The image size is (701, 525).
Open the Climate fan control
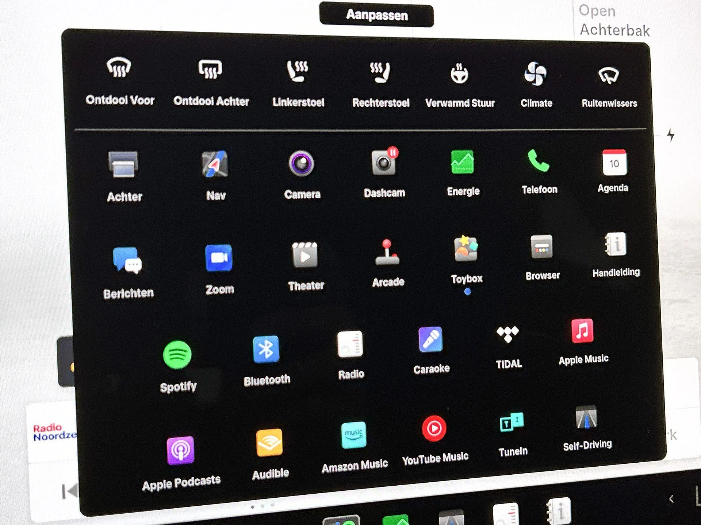535,74
